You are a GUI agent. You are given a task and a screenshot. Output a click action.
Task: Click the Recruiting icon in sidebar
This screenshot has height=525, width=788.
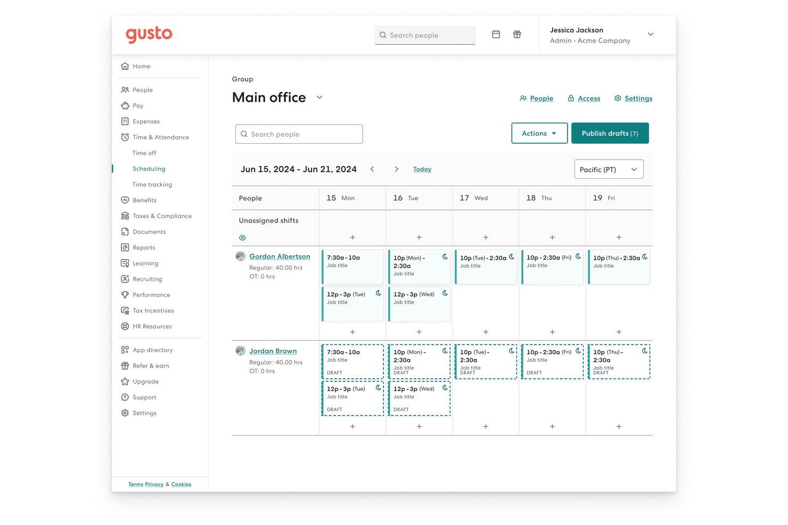pyautogui.click(x=125, y=279)
